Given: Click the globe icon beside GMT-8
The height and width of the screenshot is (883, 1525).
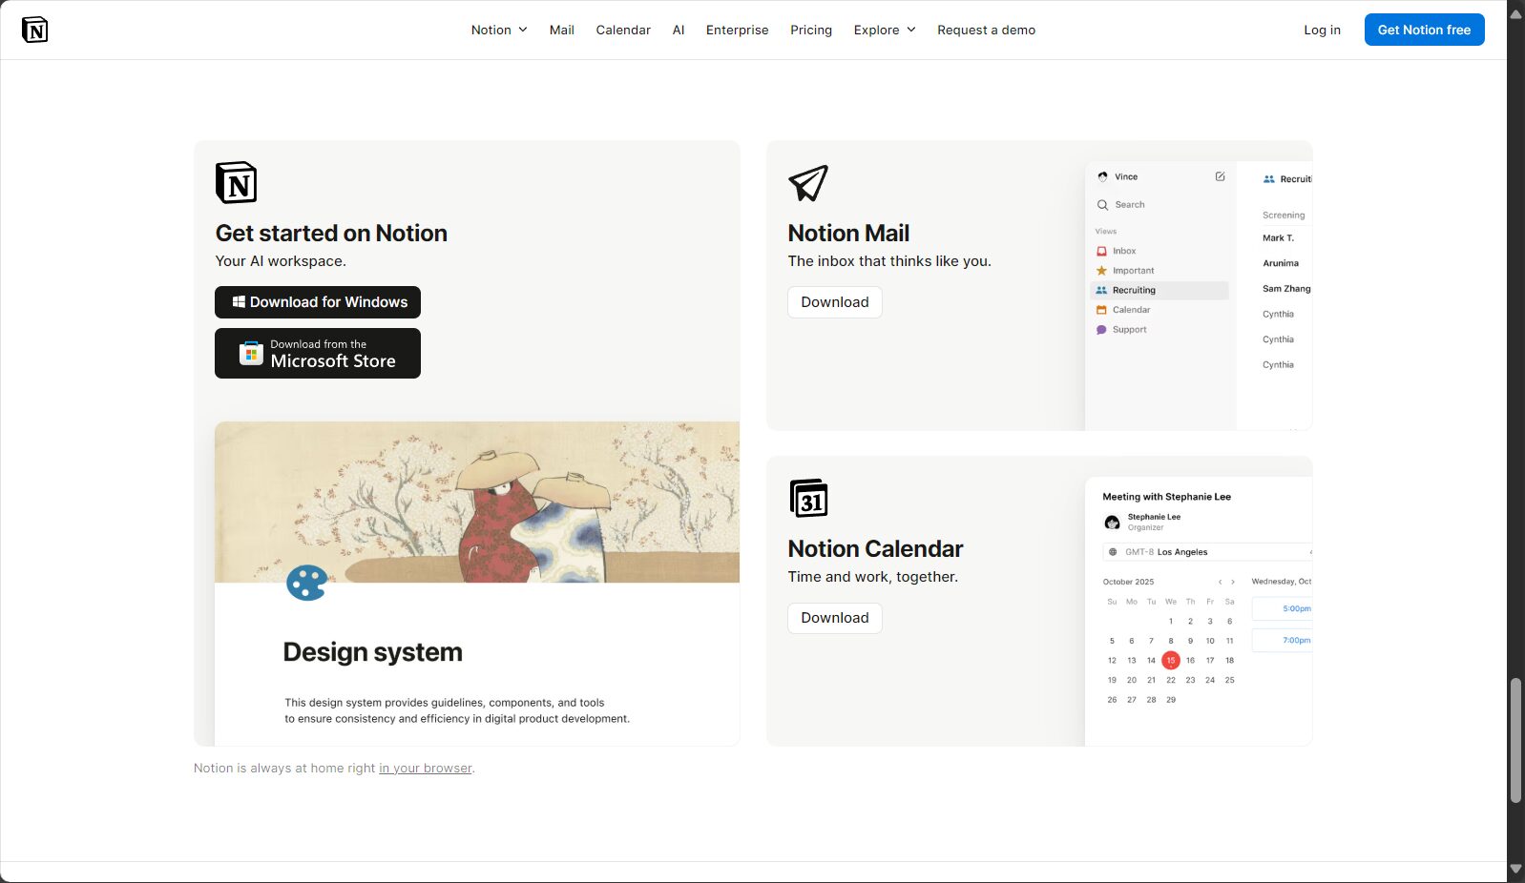Looking at the screenshot, I should pyautogui.click(x=1113, y=552).
